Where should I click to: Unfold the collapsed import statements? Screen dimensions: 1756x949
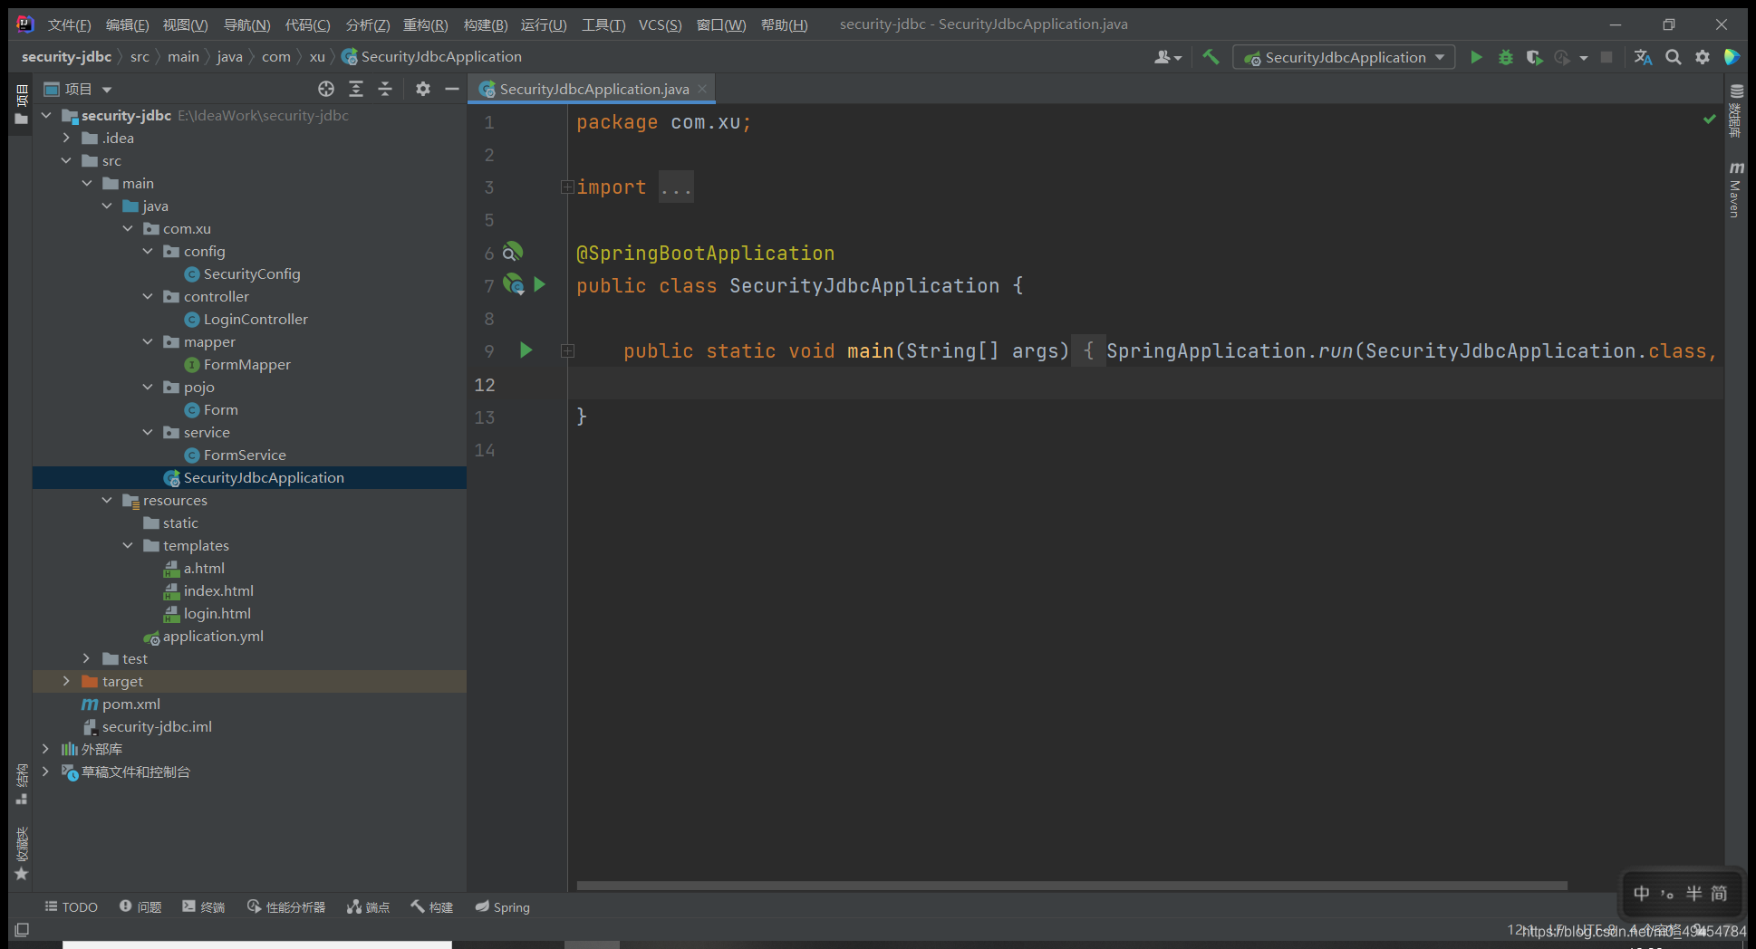point(567,187)
